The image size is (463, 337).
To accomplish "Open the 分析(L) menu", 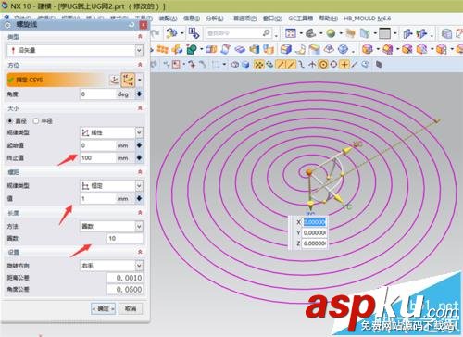I will 215,19.
